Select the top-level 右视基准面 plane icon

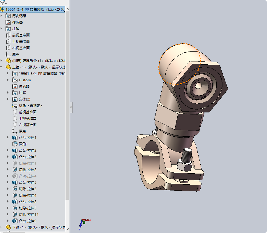pyautogui.click(x=8, y=48)
